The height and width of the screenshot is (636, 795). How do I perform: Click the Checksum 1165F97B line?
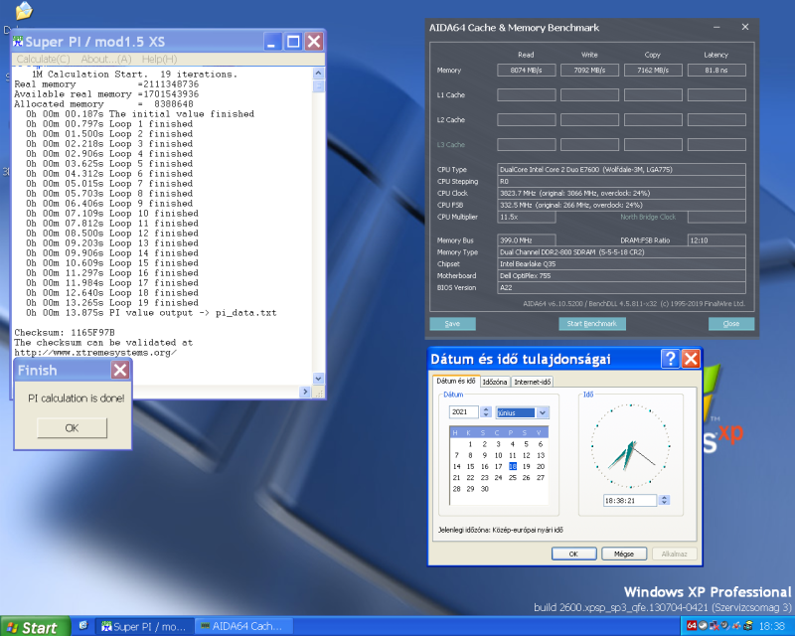[65, 333]
